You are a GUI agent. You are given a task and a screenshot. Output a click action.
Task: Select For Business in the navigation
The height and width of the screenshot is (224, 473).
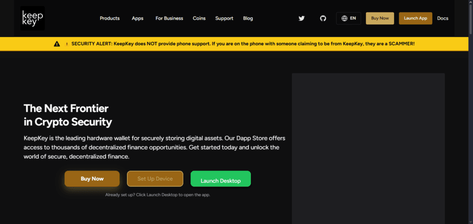click(x=168, y=18)
